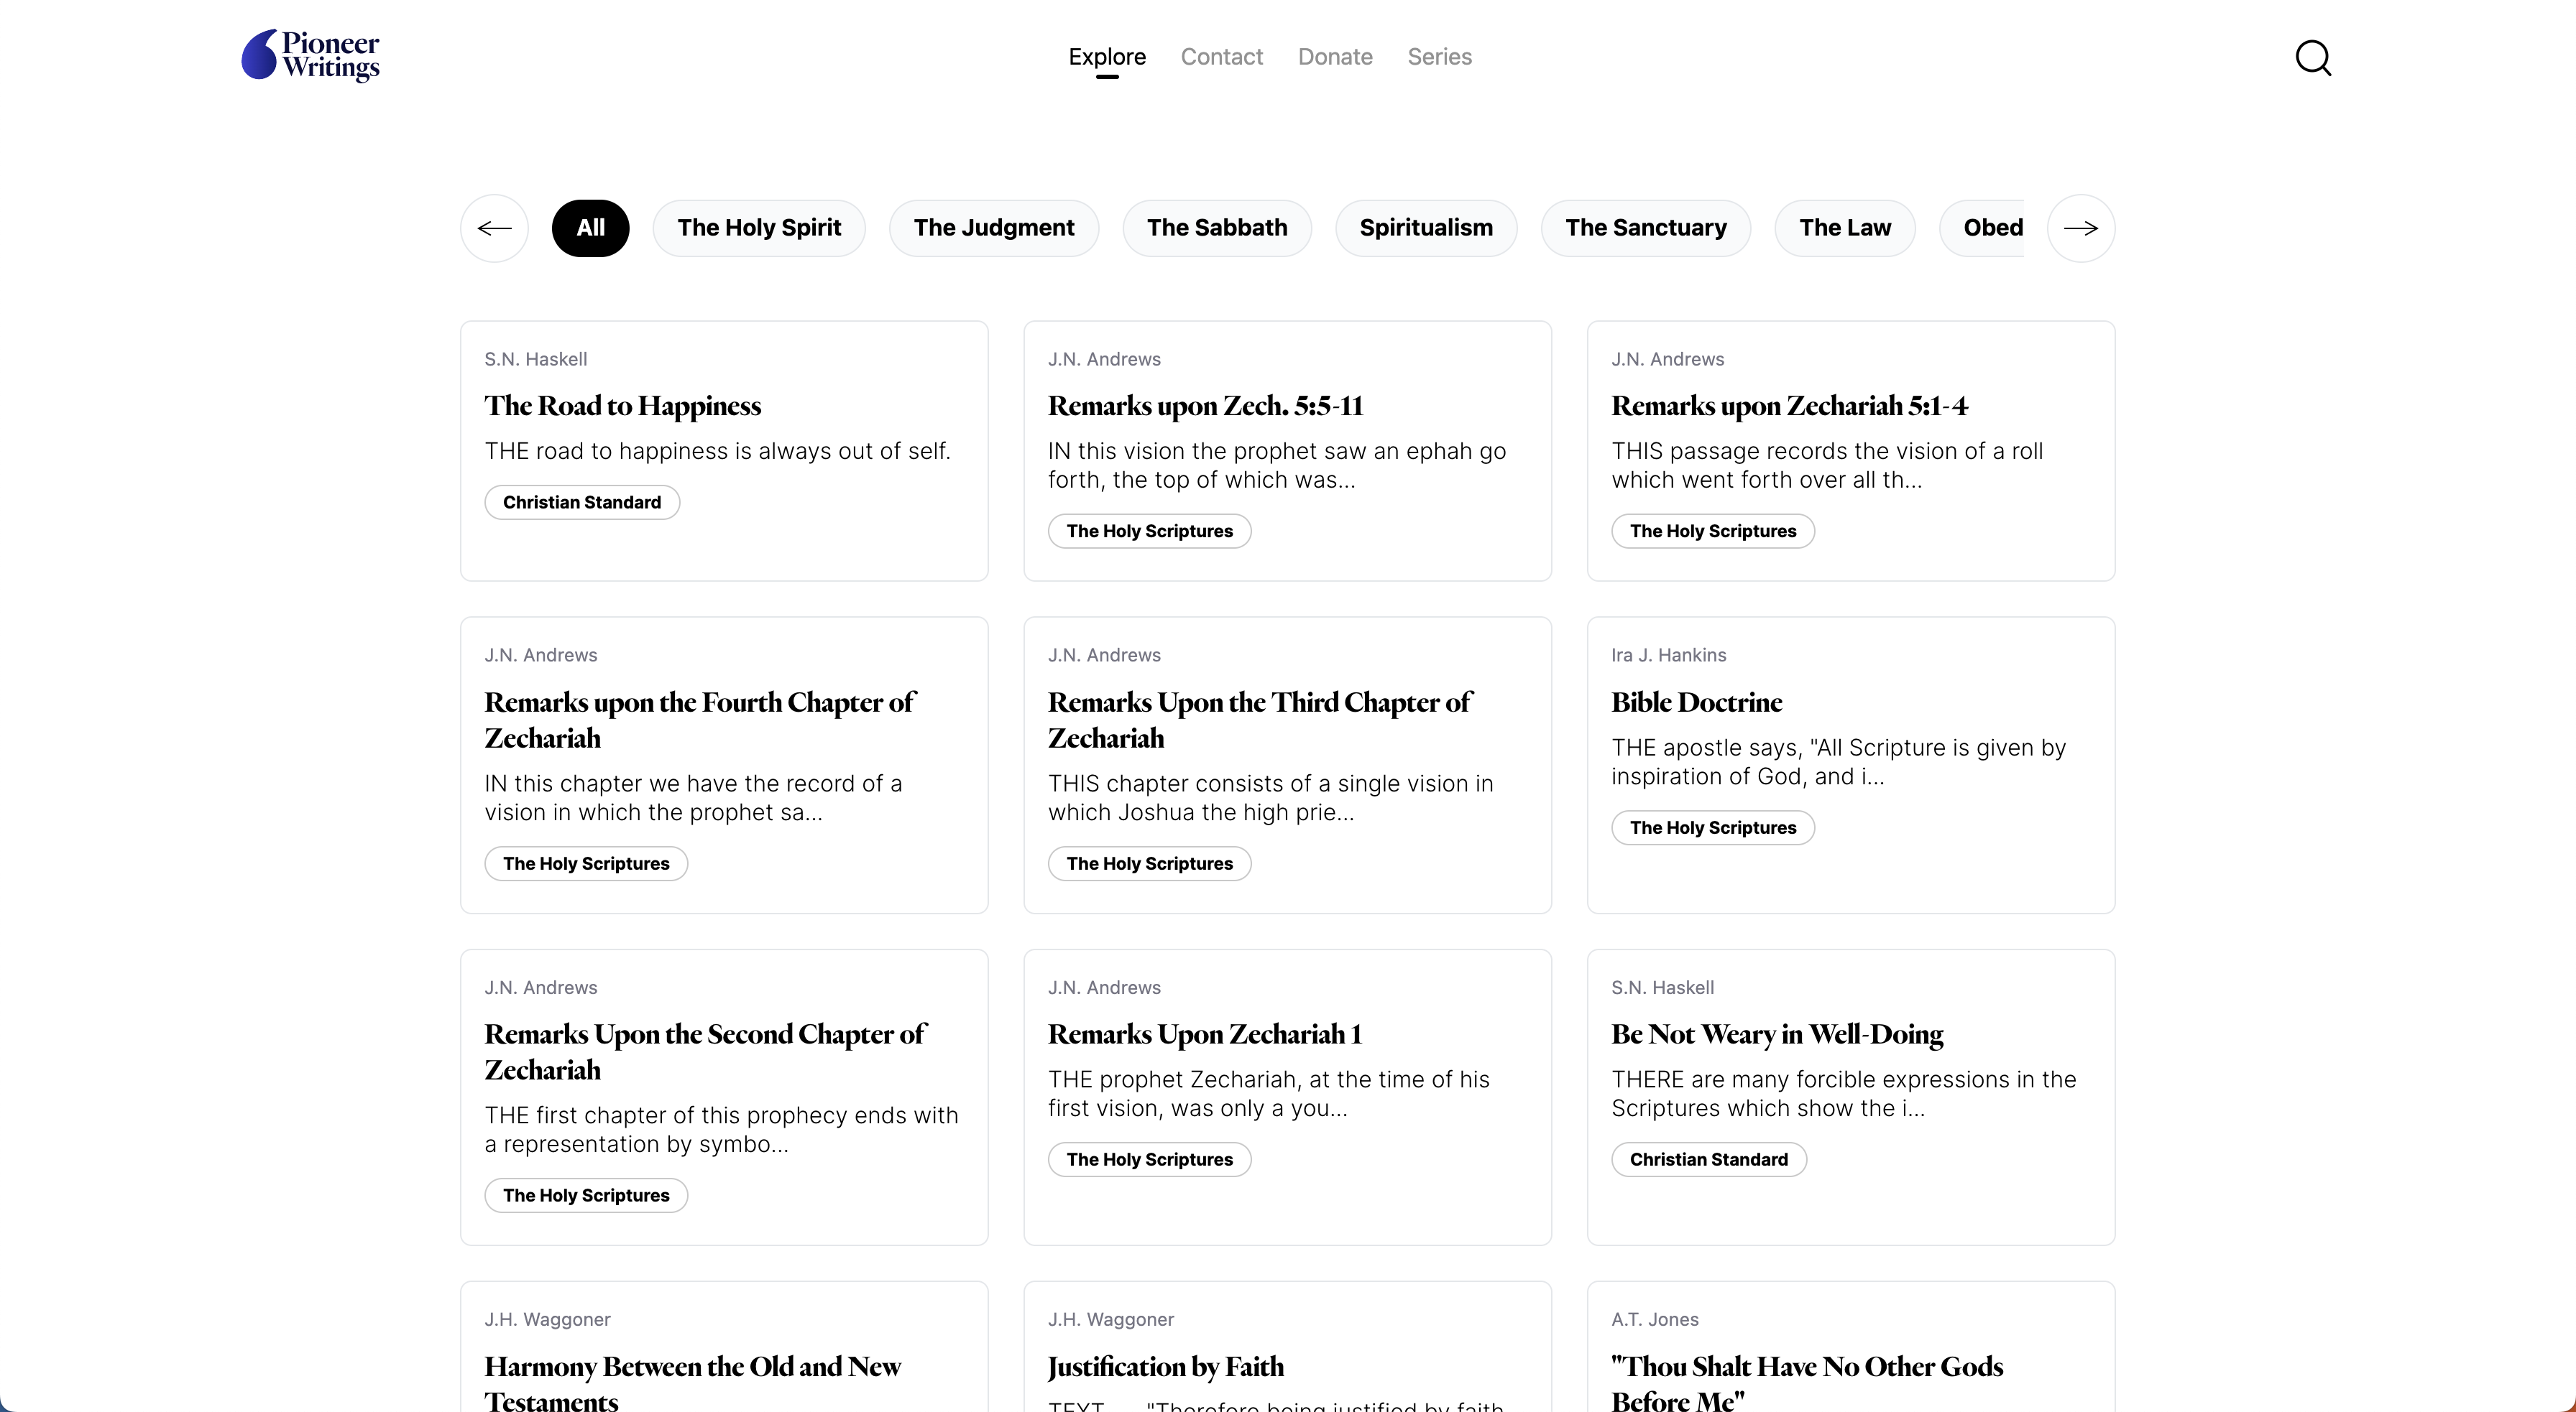
Task: Click the right arrow to reveal more categories
Action: (2081, 228)
